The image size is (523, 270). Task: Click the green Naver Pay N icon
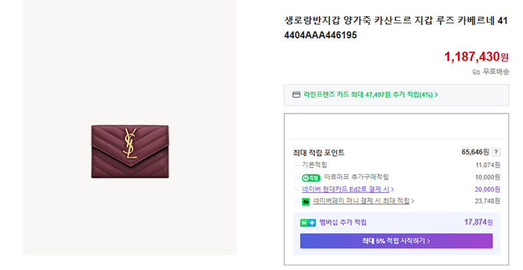(x=305, y=202)
